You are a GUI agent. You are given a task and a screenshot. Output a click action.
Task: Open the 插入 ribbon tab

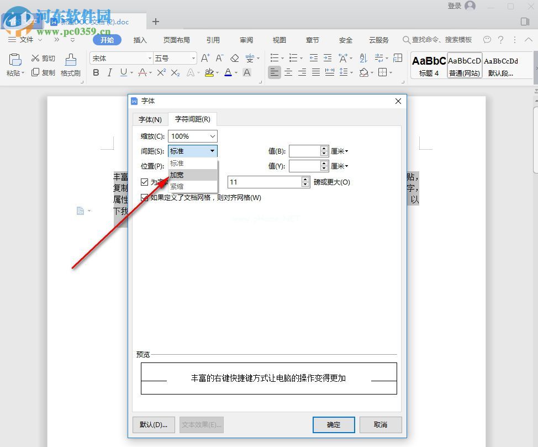(x=138, y=40)
